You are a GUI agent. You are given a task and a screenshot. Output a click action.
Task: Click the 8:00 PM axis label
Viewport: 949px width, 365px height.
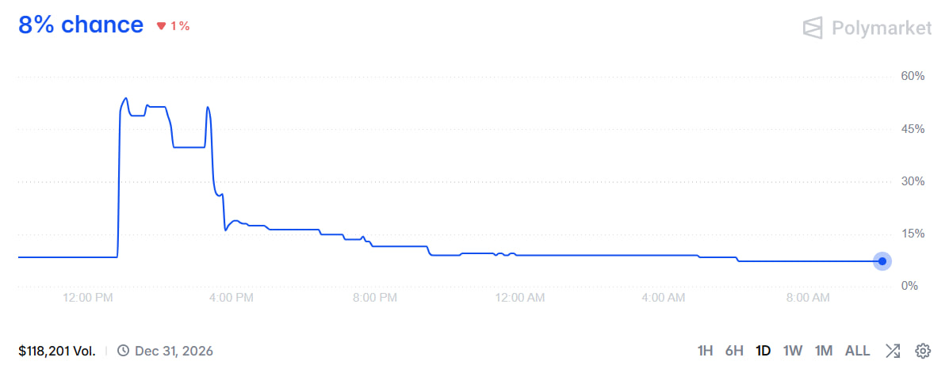pos(376,298)
